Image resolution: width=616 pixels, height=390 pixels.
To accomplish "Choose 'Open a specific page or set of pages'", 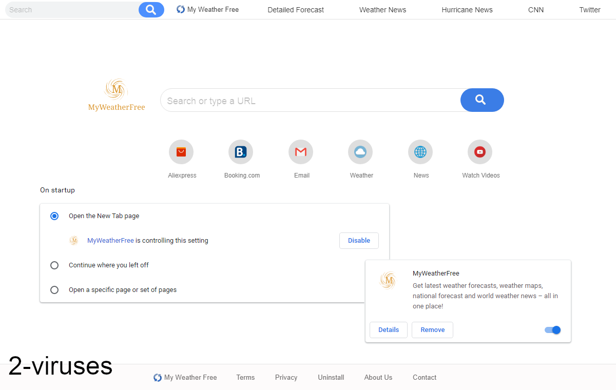I will coord(54,289).
